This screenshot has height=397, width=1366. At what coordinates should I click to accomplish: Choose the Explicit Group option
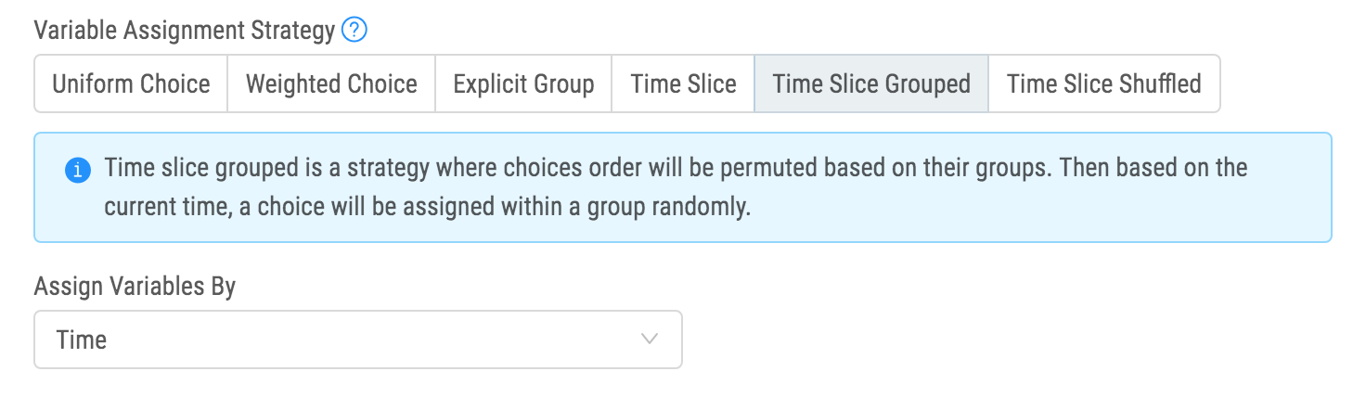coord(523,84)
